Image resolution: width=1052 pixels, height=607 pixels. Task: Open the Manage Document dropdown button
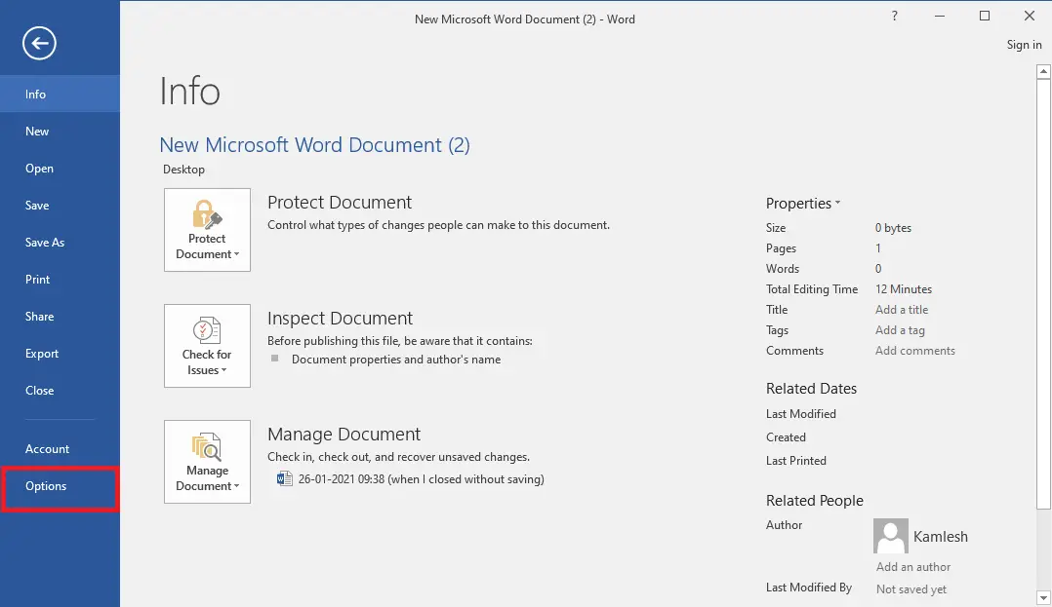coord(207,462)
